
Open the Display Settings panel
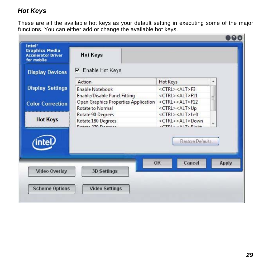[47, 88]
